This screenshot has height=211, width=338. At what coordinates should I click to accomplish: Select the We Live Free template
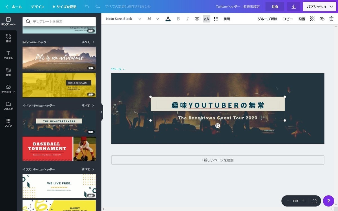click(59, 186)
